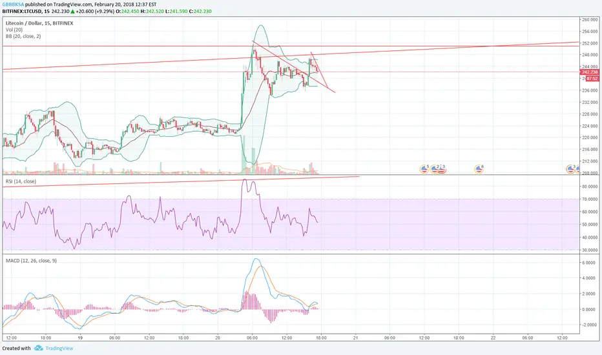Select the Litecoin / Dollar, 15, BITFINEX title

[39, 23]
